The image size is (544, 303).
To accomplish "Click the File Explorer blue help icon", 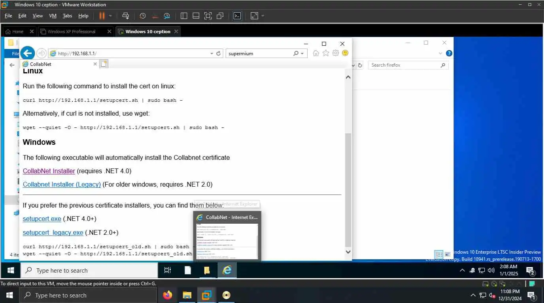I will [x=449, y=53].
